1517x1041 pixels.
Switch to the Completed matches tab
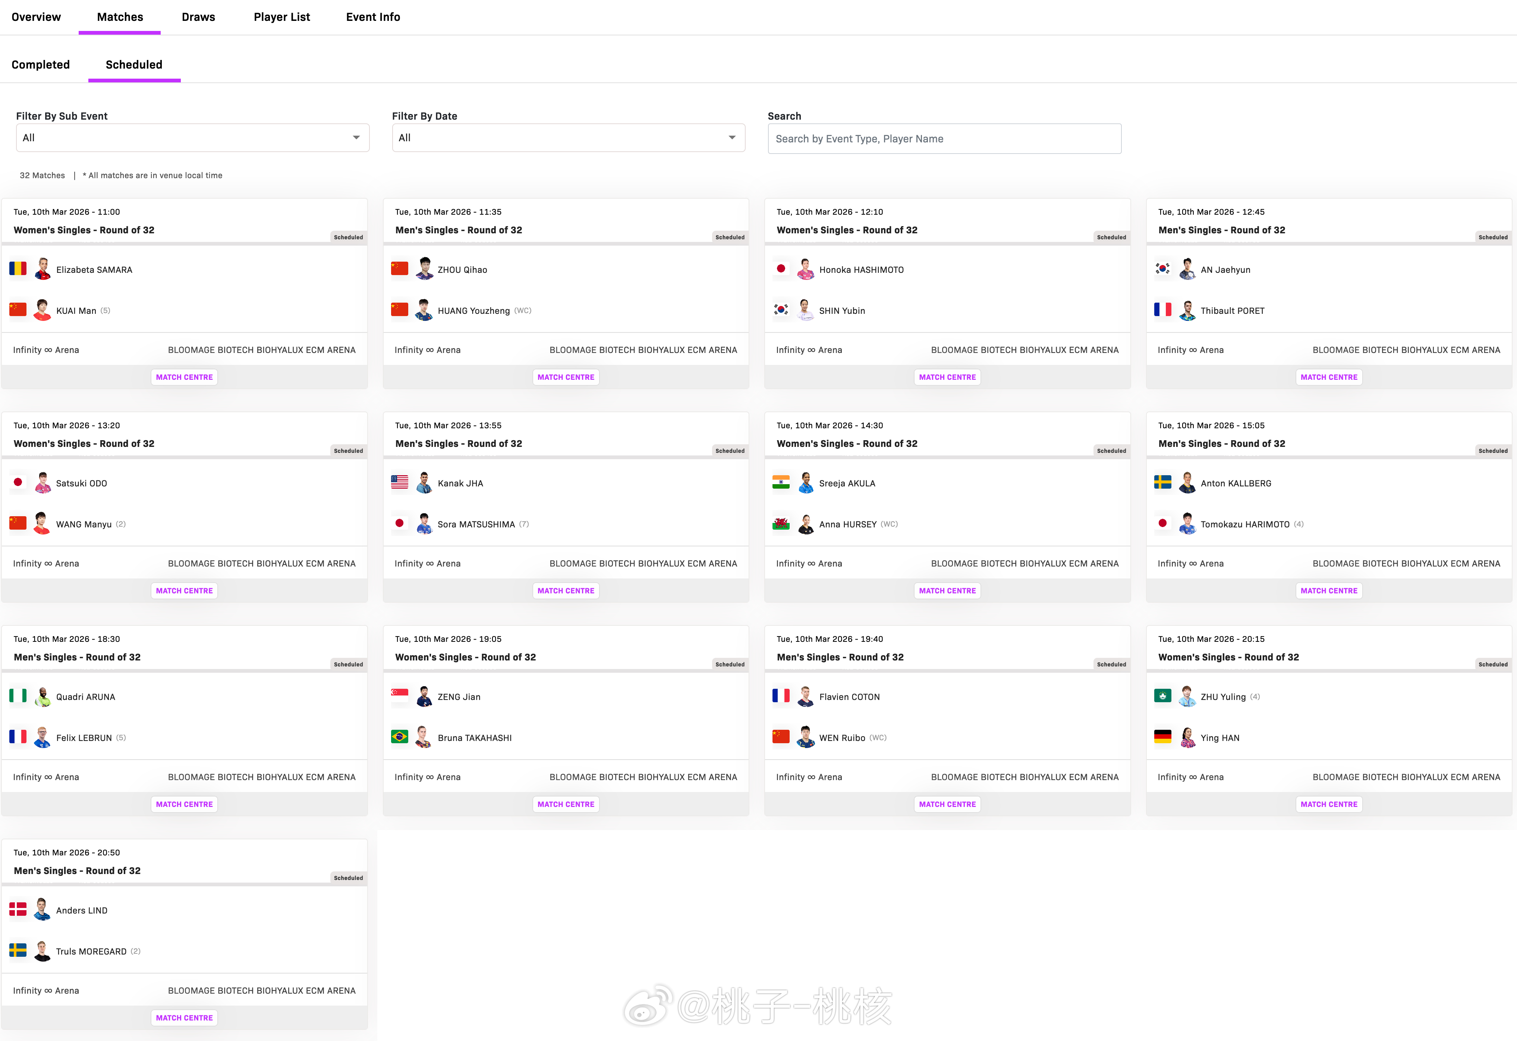coord(41,64)
